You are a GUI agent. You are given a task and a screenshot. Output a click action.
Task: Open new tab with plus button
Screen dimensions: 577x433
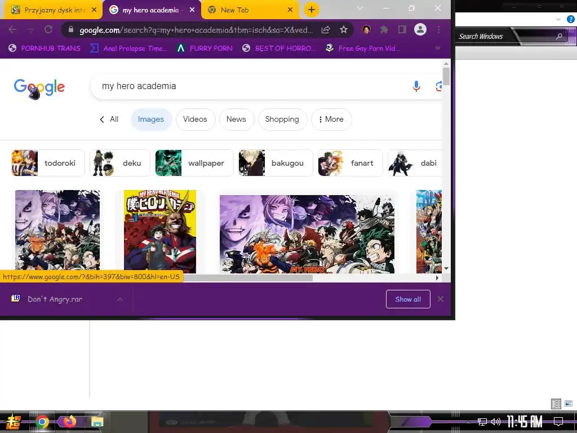(x=311, y=10)
